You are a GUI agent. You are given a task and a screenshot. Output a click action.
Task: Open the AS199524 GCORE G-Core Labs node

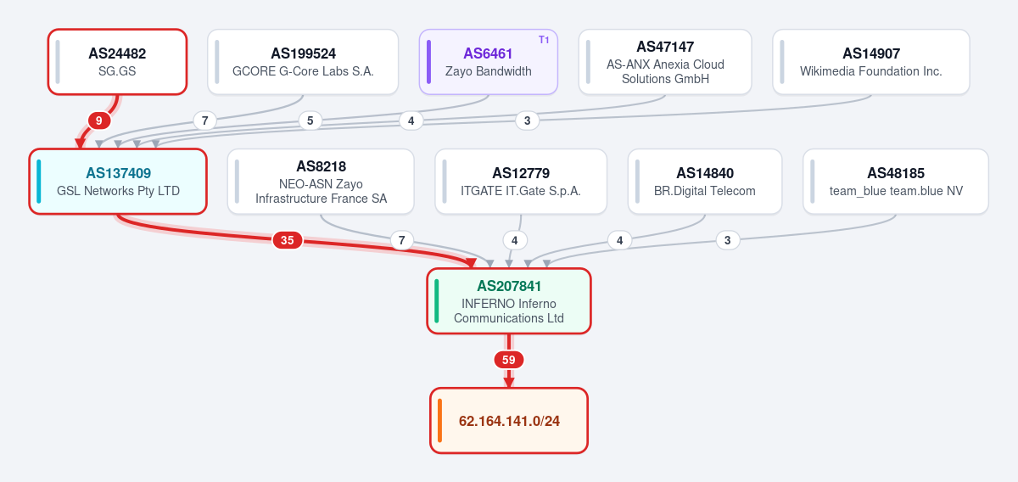pyautogui.click(x=303, y=62)
